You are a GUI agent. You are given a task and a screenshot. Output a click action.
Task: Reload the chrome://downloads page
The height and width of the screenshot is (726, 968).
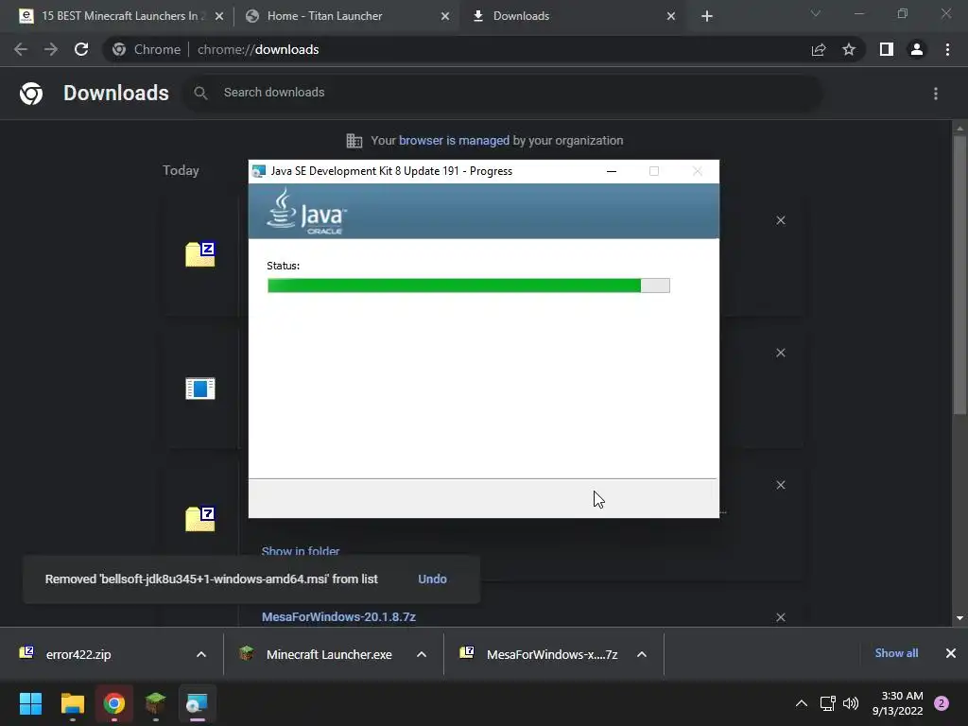pos(81,49)
